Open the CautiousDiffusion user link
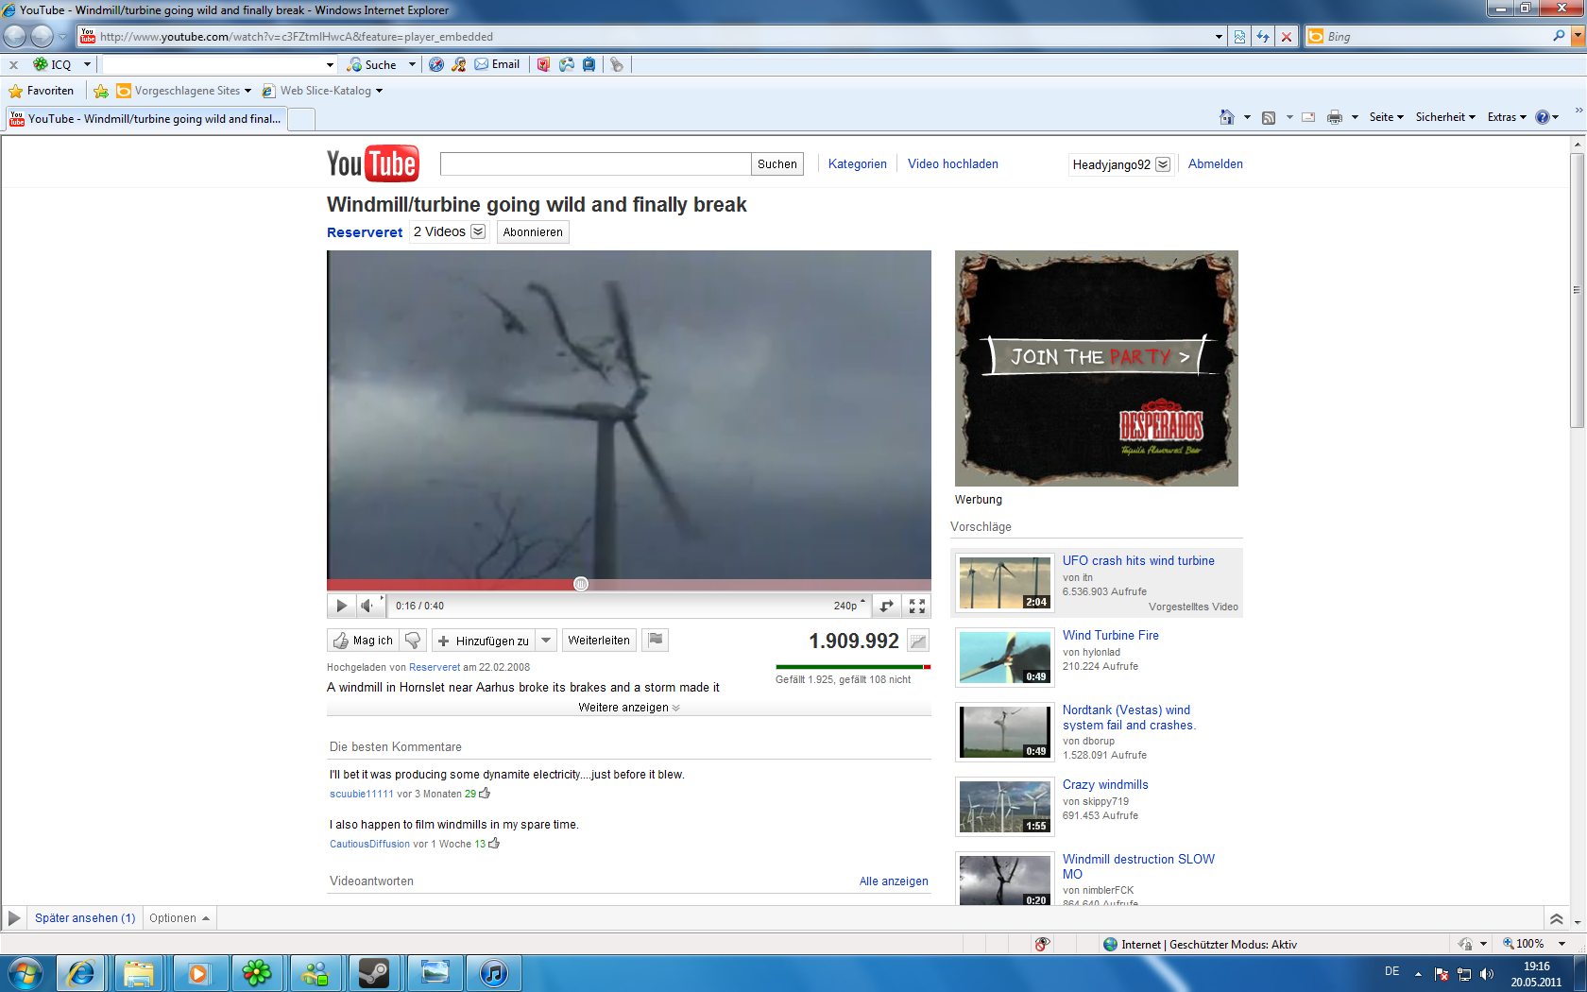The height and width of the screenshot is (992, 1587). click(369, 844)
